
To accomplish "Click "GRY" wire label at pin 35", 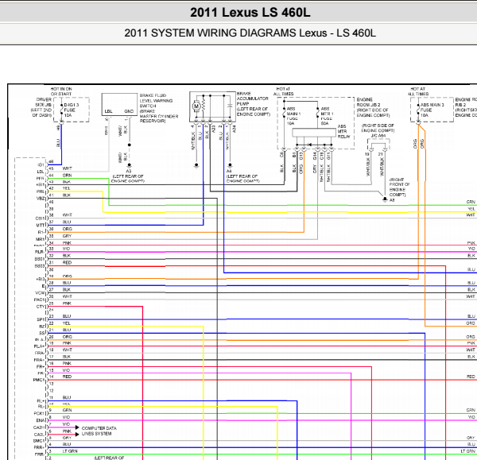I will click(67, 236).
